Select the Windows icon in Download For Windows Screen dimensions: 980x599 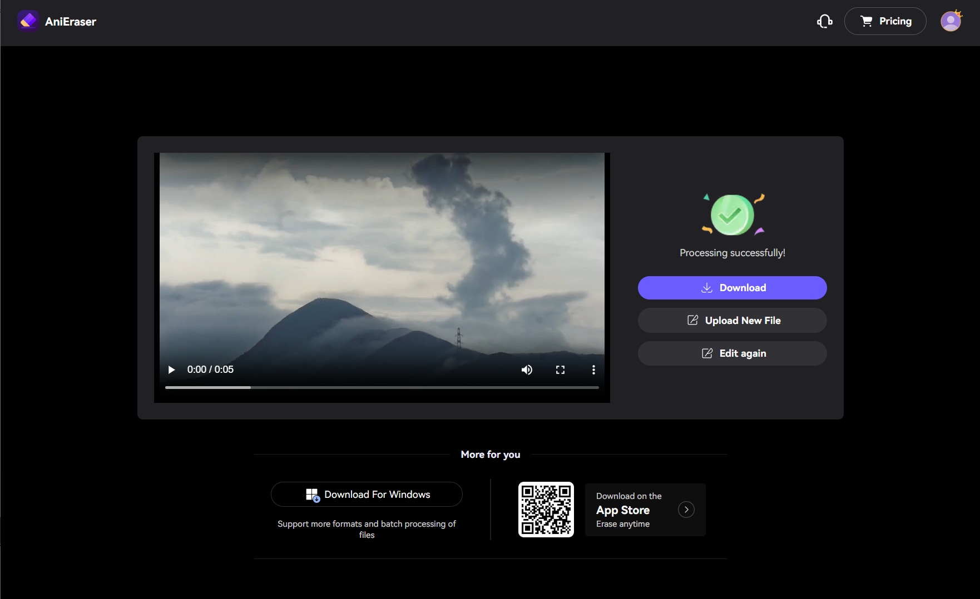[x=313, y=494]
